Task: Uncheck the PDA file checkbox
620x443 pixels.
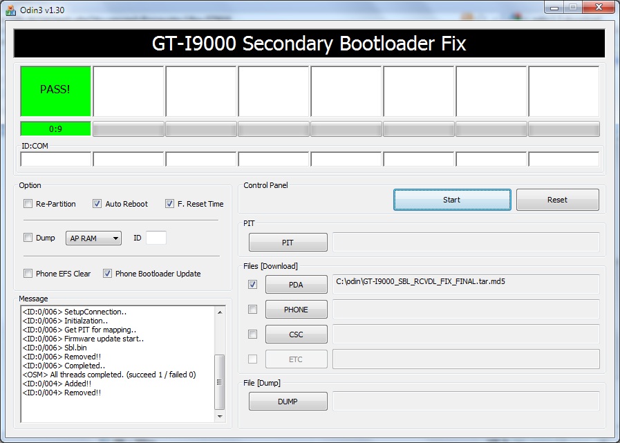Action: [253, 284]
